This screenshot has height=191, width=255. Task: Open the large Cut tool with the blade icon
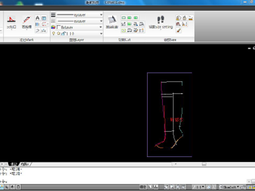pyautogui.click(x=112, y=22)
